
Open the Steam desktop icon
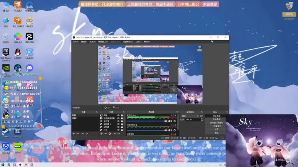click(x=6, y=133)
